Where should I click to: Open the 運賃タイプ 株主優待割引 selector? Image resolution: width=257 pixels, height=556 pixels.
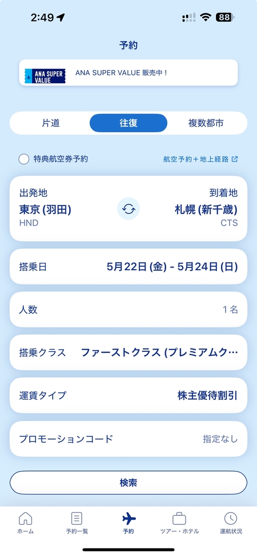click(128, 395)
